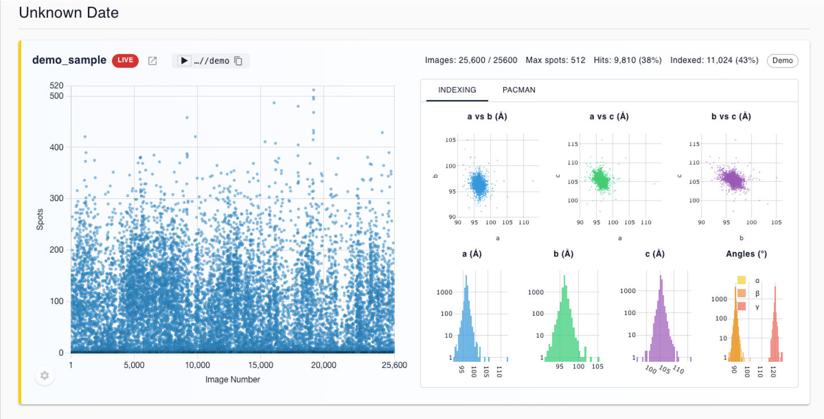Click the play icon beside the demo path

click(184, 61)
